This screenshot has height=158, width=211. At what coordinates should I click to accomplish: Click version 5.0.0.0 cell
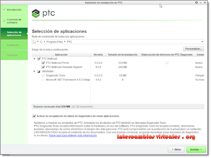coord(98,63)
